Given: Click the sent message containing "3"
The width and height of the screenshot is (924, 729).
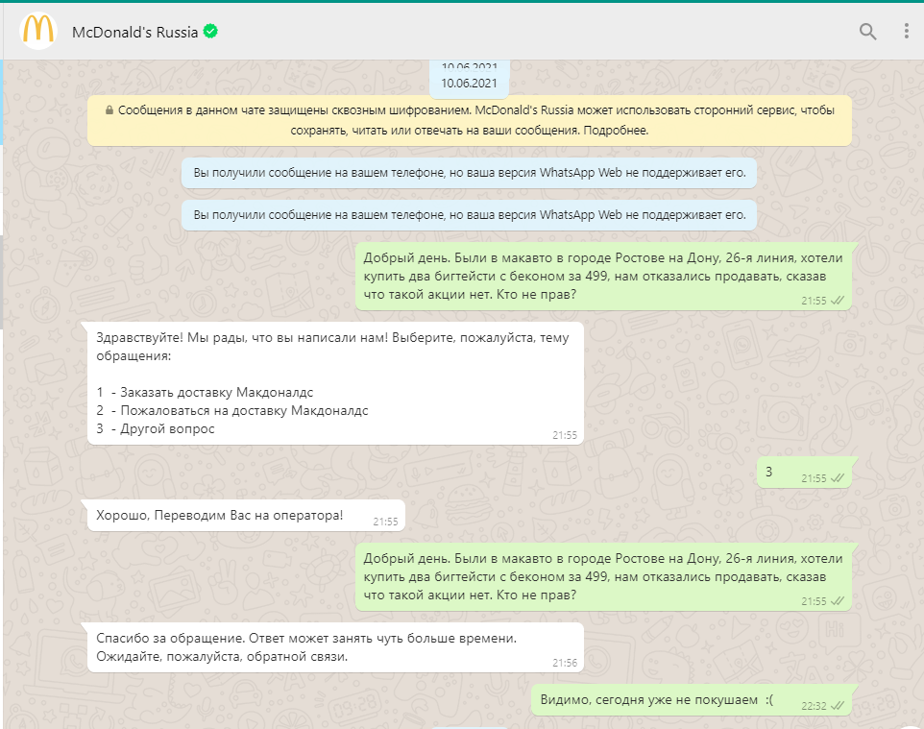Looking at the screenshot, I should point(804,472).
